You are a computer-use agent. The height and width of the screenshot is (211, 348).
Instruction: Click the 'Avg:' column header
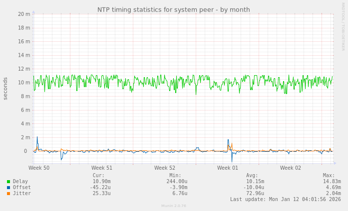click(x=252, y=176)
